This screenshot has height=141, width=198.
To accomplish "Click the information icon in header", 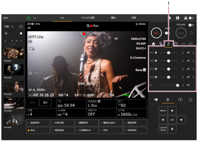I will coord(178,18).
